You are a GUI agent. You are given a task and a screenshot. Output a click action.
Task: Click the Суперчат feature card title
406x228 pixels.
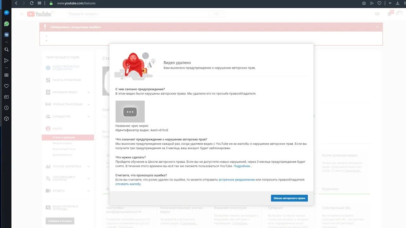click(275, 208)
